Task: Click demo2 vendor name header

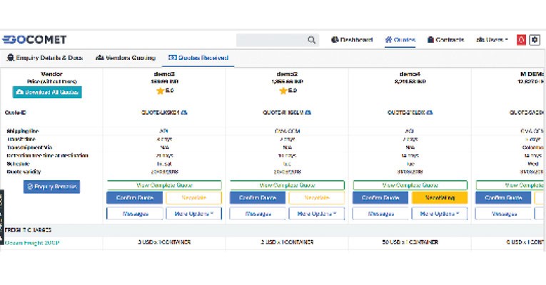Action: tap(288, 74)
